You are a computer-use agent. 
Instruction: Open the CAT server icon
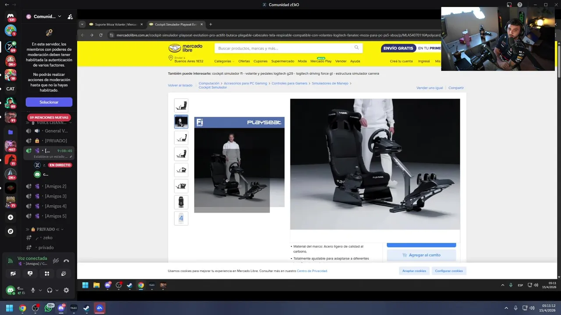point(11,89)
